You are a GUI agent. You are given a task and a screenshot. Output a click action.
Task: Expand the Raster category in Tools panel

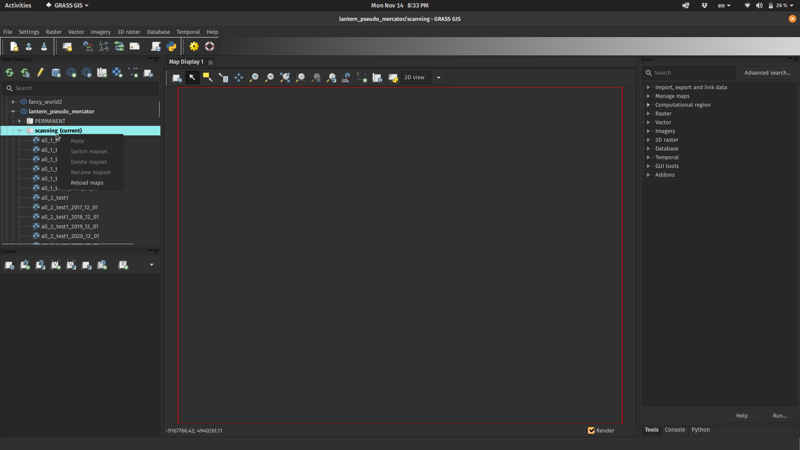(648, 113)
